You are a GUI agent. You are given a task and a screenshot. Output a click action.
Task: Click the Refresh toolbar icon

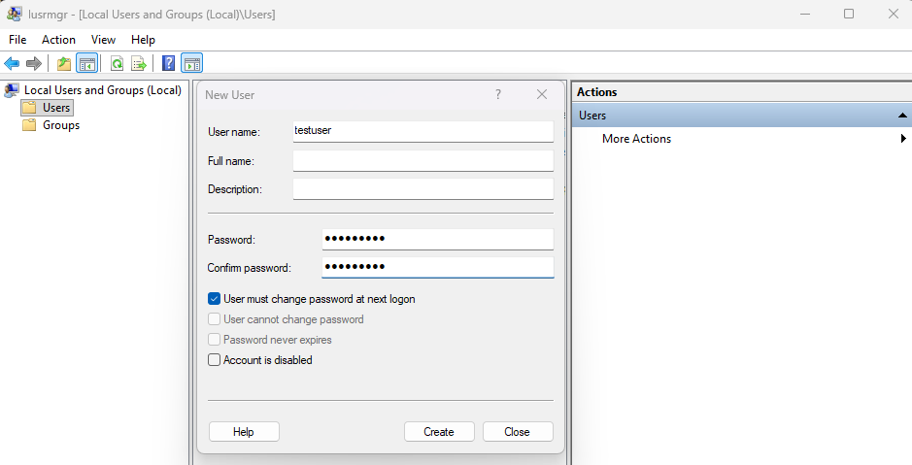point(117,63)
